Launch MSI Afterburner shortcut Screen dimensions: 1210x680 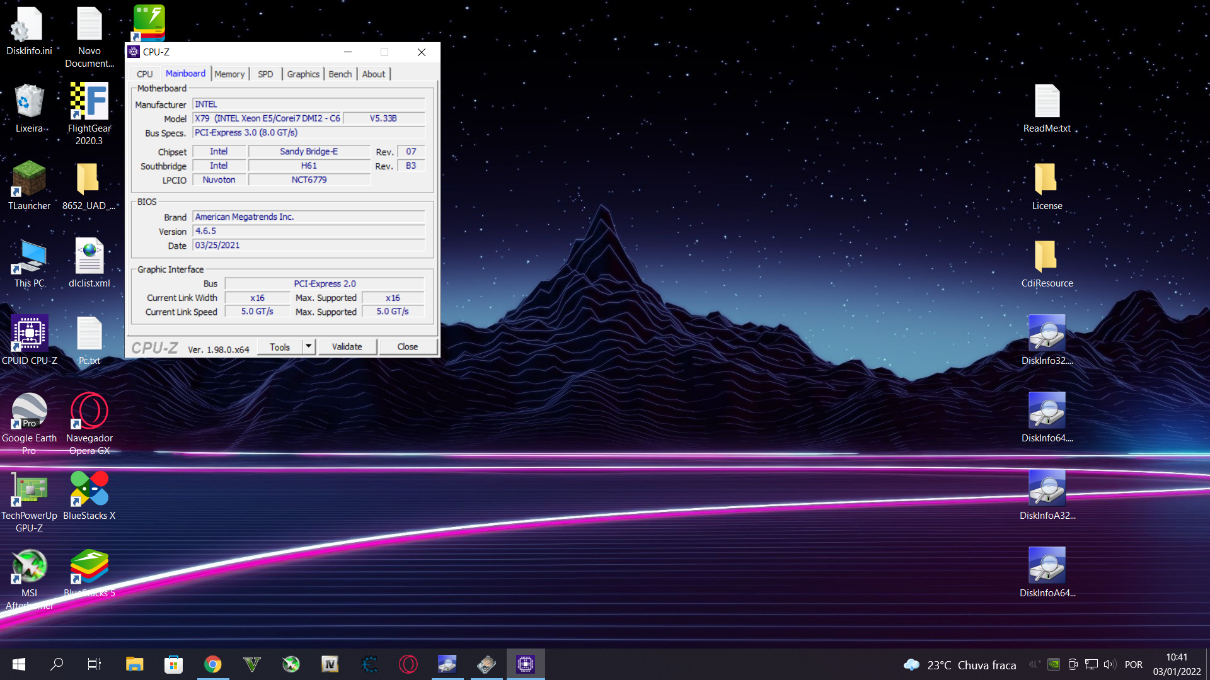point(29,578)
